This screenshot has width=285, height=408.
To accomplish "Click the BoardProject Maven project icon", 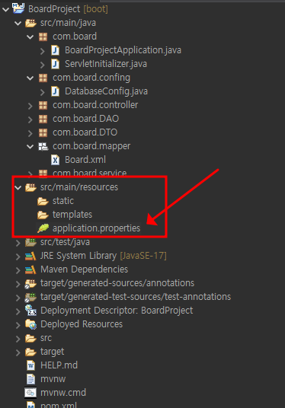I will (18, 8).
